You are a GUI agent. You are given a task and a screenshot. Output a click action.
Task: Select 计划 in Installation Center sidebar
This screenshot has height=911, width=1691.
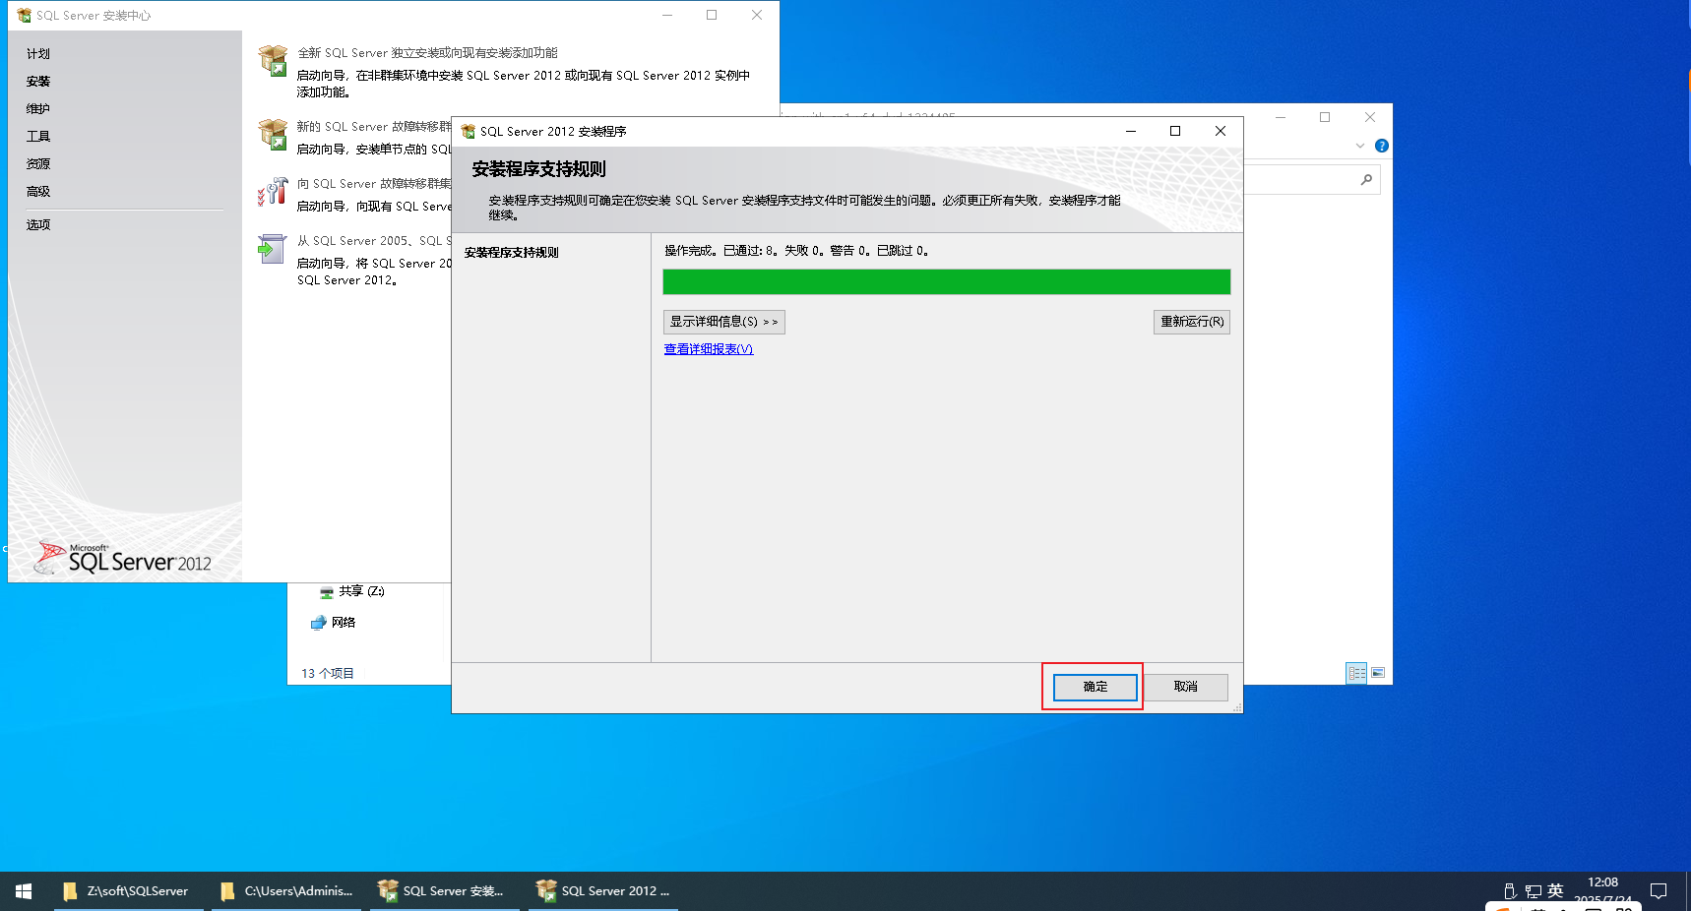pos(38,54)
